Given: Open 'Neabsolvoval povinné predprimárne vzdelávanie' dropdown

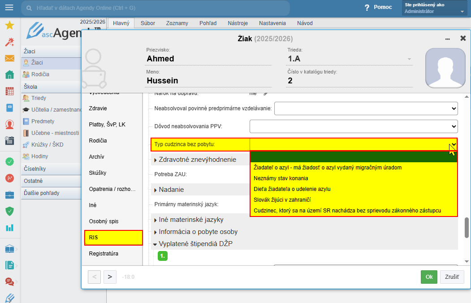Looking at the screenshot, I should click(x=365, y=108).
